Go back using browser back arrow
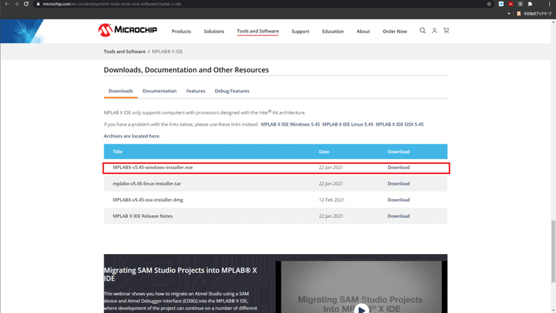This screenshot has height=313, width=556. 7,4
